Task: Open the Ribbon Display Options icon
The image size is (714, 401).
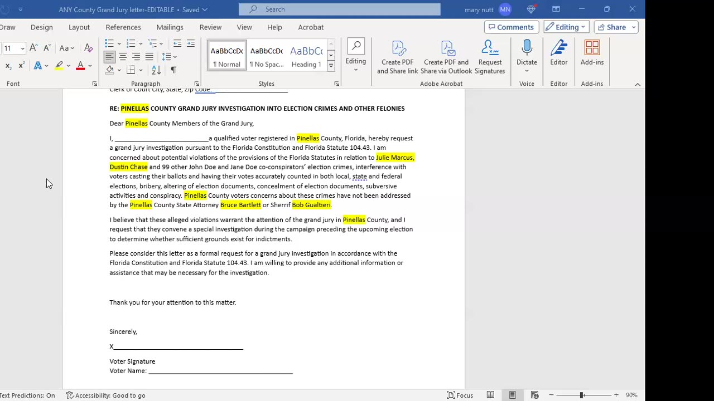Action: click(556, 9)
